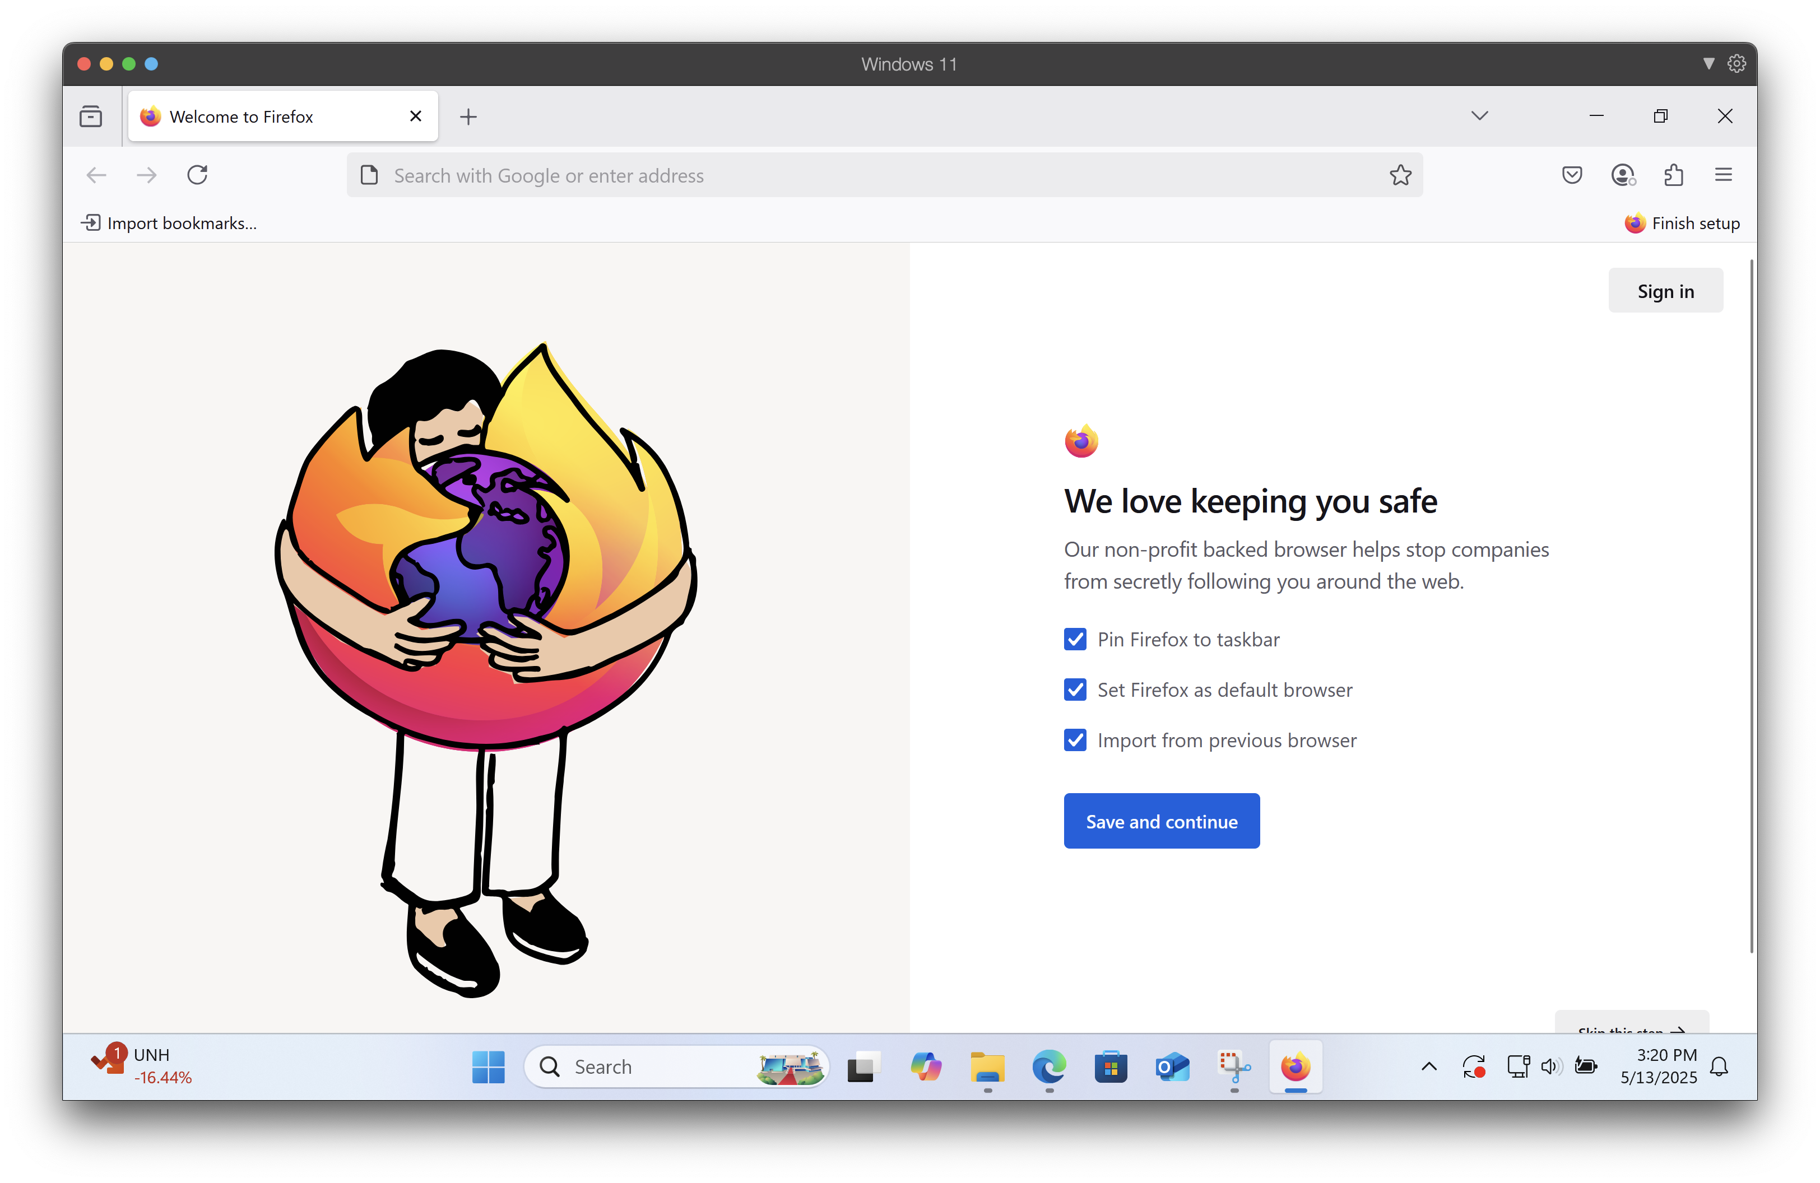Screen dimensions: 1820x1183
Task: Reload the current page
Action: (197, 175)
